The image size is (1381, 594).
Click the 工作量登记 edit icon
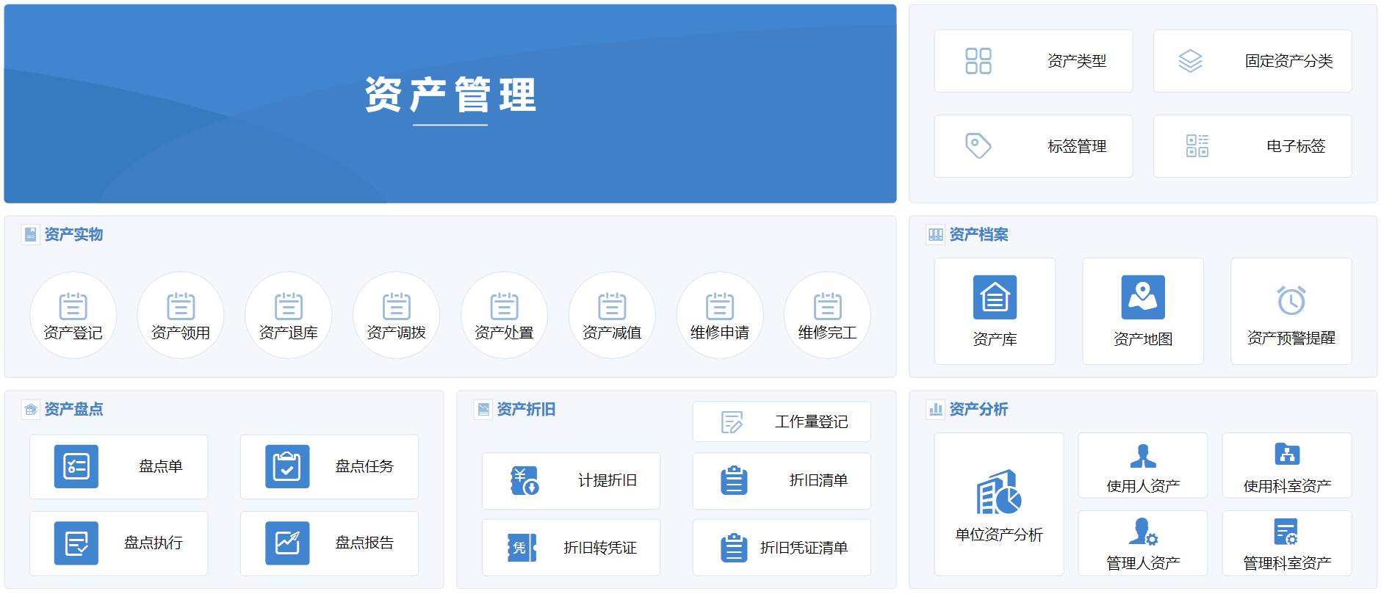click(x=732, y=421)
